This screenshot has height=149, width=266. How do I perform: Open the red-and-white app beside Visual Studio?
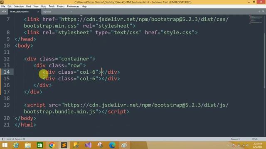point(100,145)
